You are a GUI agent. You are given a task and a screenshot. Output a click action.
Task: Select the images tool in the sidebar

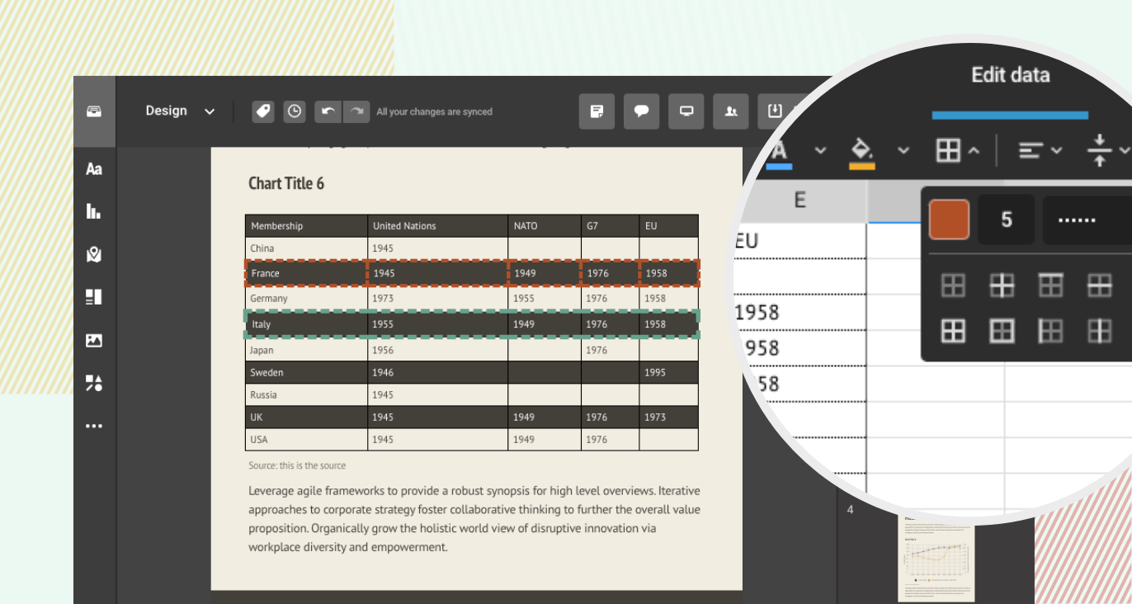pos(93,340)
